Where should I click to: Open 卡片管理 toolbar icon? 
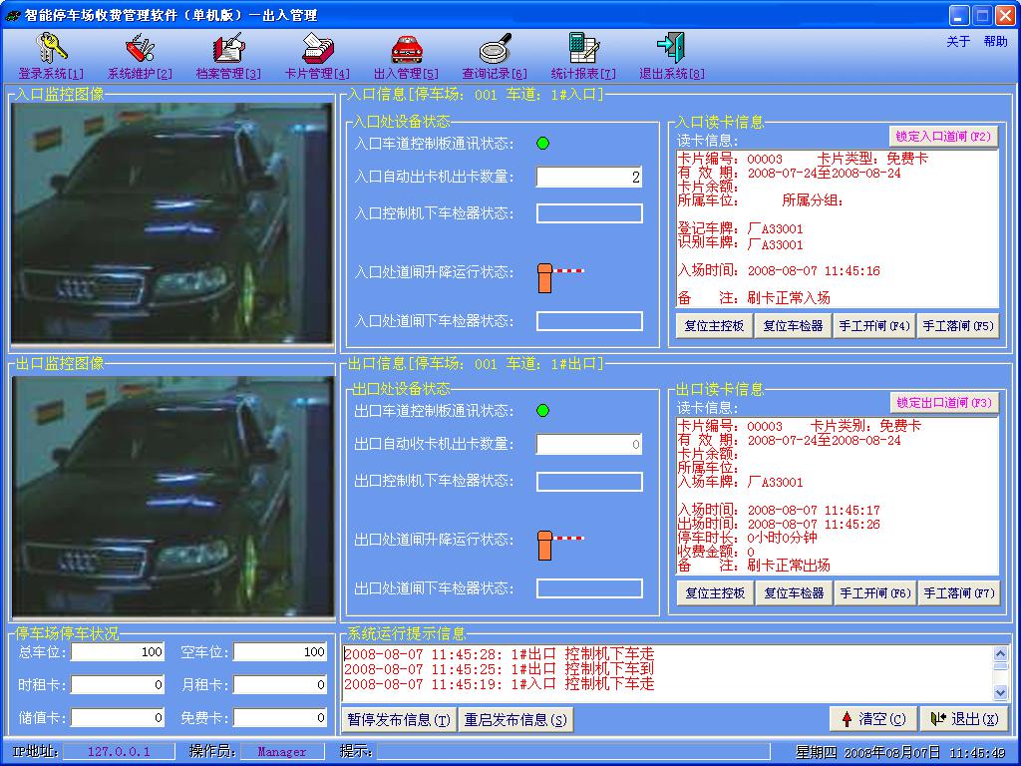(x=317, y=48)
